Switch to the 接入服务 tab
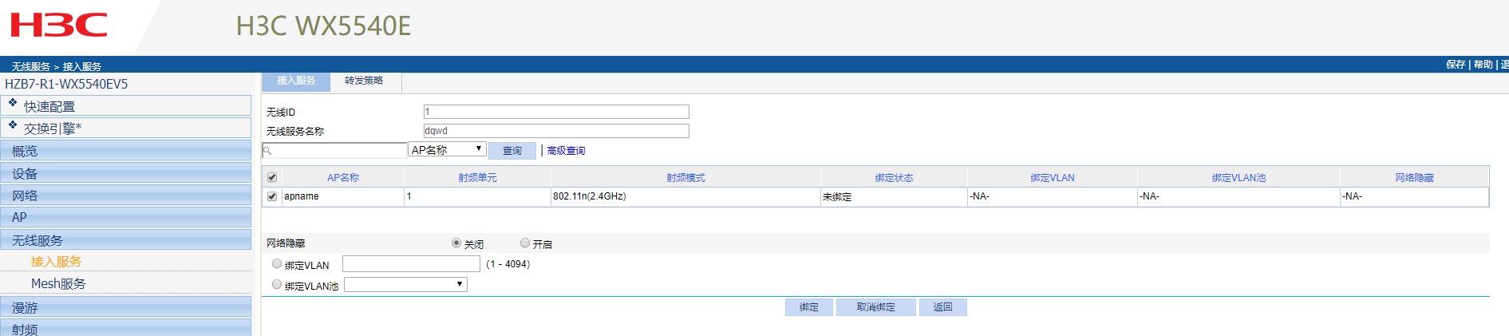This screenshot has width=1509, height=336. [296, 81]
